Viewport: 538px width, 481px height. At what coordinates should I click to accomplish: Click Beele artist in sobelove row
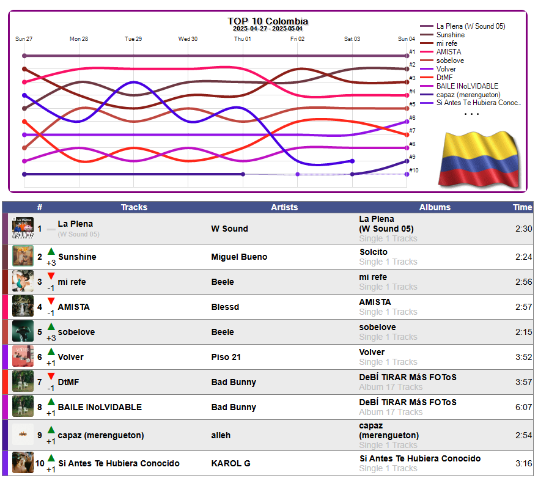tap(223, 332)
